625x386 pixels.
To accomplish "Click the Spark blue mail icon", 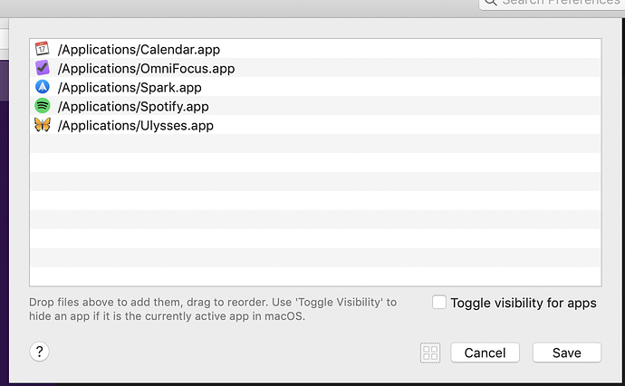I will 43,87.
